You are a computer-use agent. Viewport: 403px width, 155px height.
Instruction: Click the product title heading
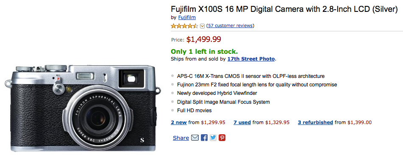[x=284, y=9]
